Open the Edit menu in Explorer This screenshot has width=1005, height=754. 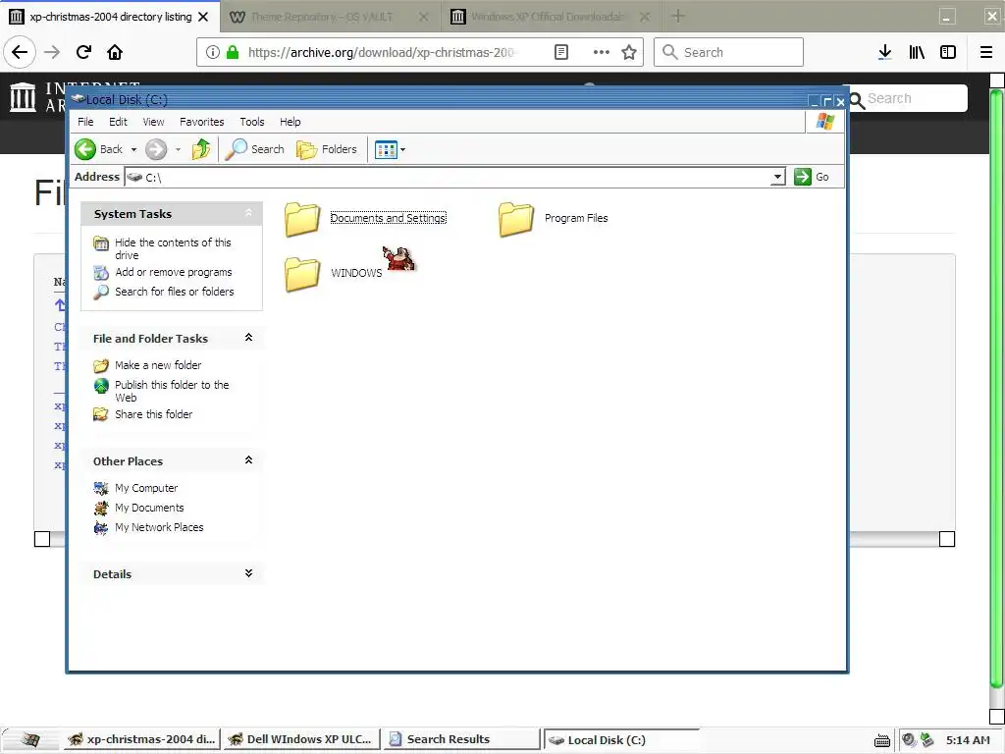click(118, 122)
